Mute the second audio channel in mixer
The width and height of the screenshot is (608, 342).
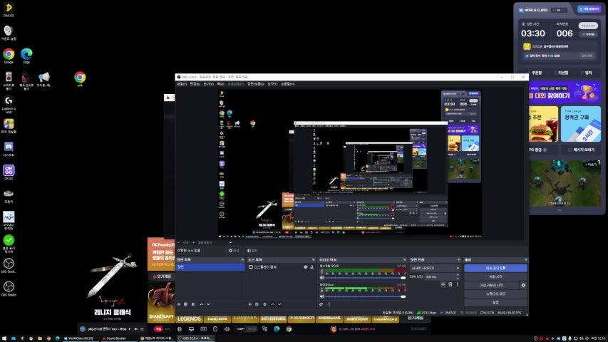(x=322, y=296)
